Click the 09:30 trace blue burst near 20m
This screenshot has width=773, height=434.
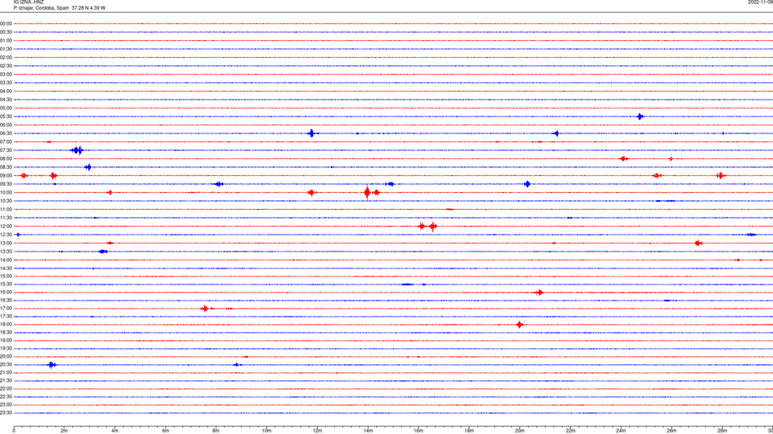tap(527, 184)
